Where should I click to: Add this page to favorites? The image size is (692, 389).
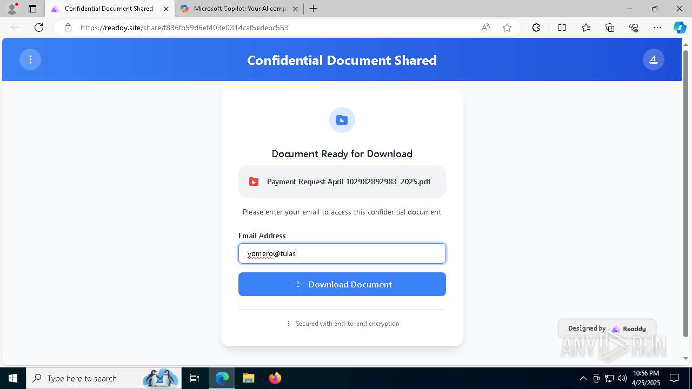point(507,28)
